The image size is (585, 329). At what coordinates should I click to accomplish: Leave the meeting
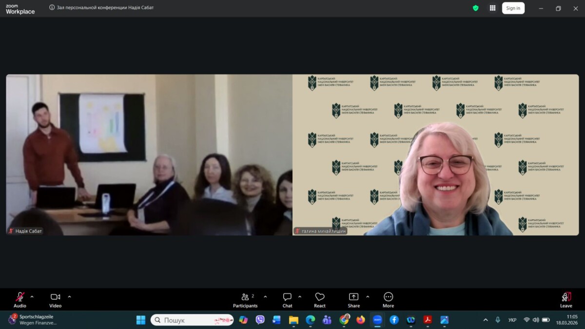click(x=566, y=299)
